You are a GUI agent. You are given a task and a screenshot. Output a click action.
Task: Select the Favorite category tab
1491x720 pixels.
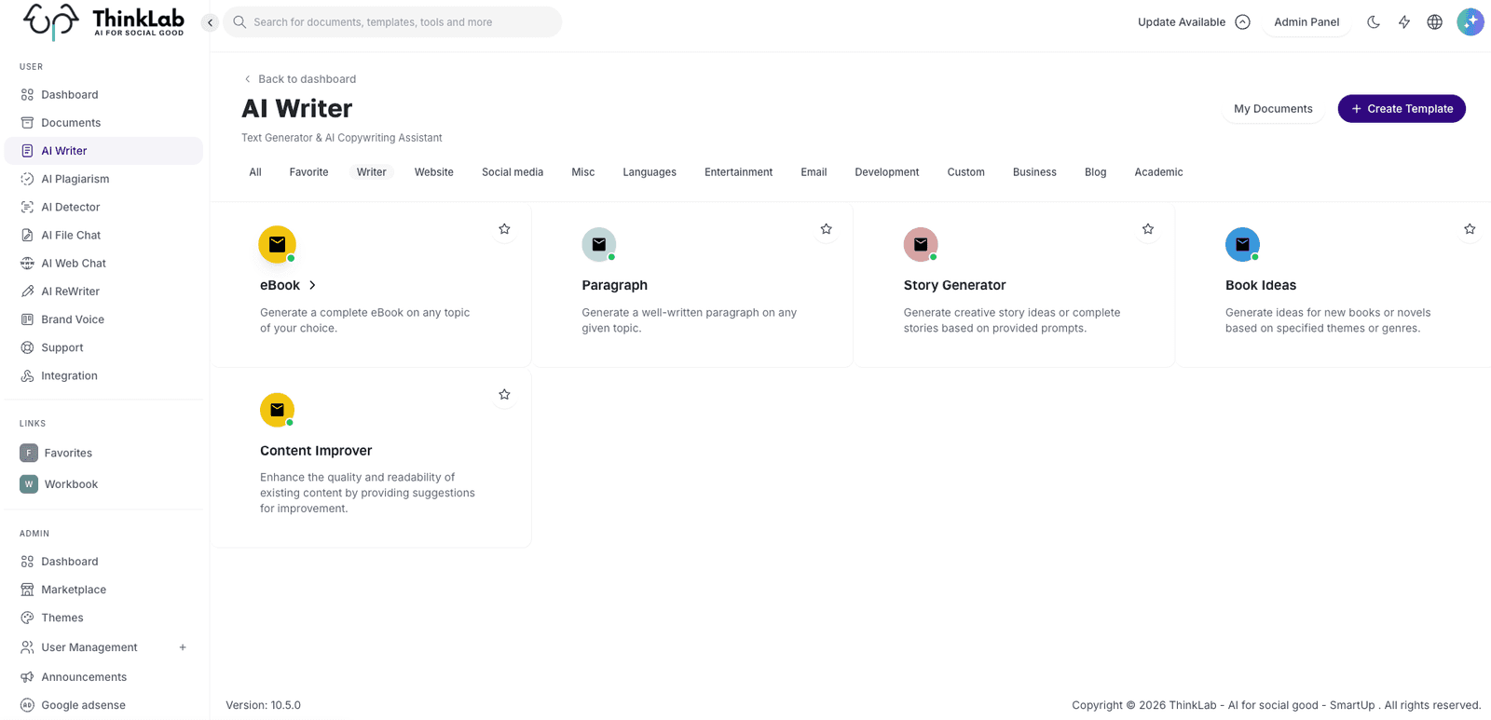click(308, 172)
